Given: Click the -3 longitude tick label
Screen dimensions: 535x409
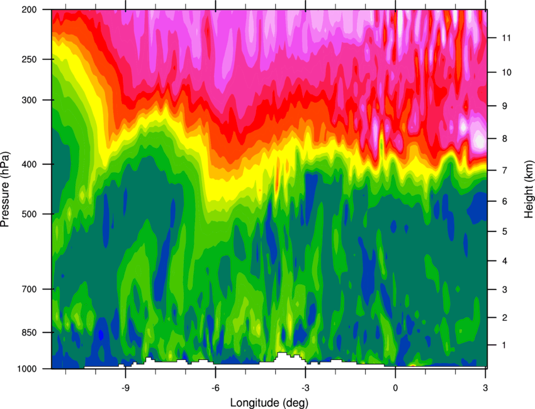Looking at the screenshot, I should click(x=305, y=388).
